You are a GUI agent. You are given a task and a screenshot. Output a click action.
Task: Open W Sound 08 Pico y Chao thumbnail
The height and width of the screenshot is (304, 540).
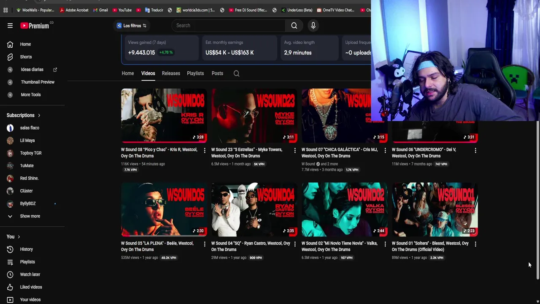pos(164,116)
